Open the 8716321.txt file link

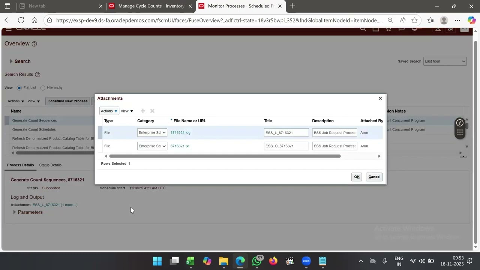(x=180, y=146)
